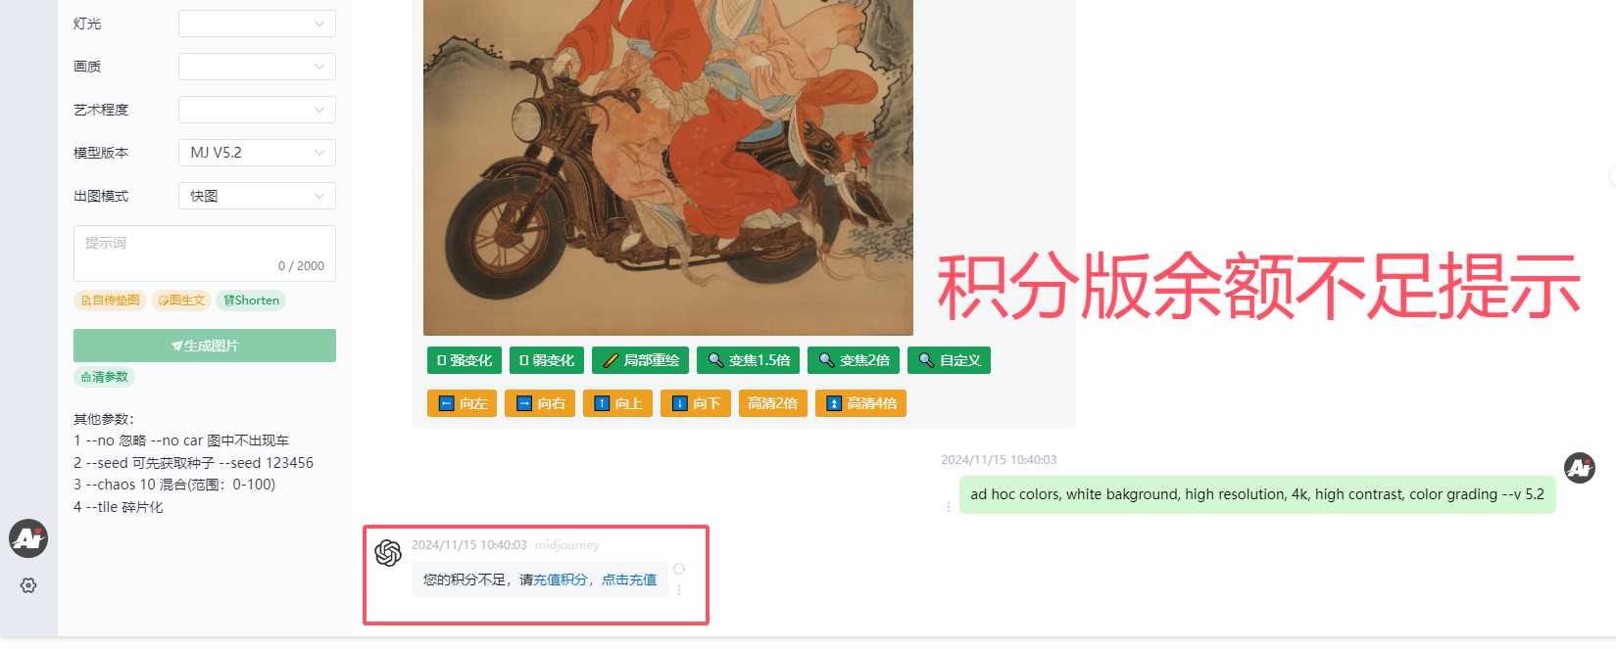Select the 自传垫图 tag

click(x=110, y=301)
